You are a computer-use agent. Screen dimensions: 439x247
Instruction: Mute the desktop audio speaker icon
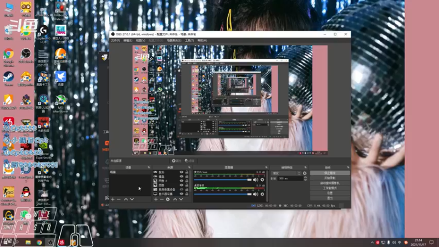click(x=256, y=194)
